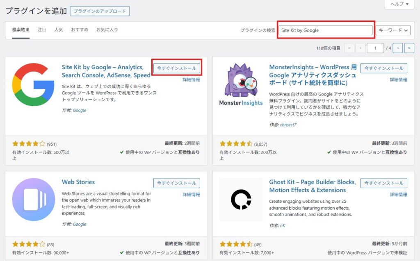Image resolution: width=420 pixels, height=261 pixels.
Task: Click the 110個の項目 item count text
Action: coord(328,48)
